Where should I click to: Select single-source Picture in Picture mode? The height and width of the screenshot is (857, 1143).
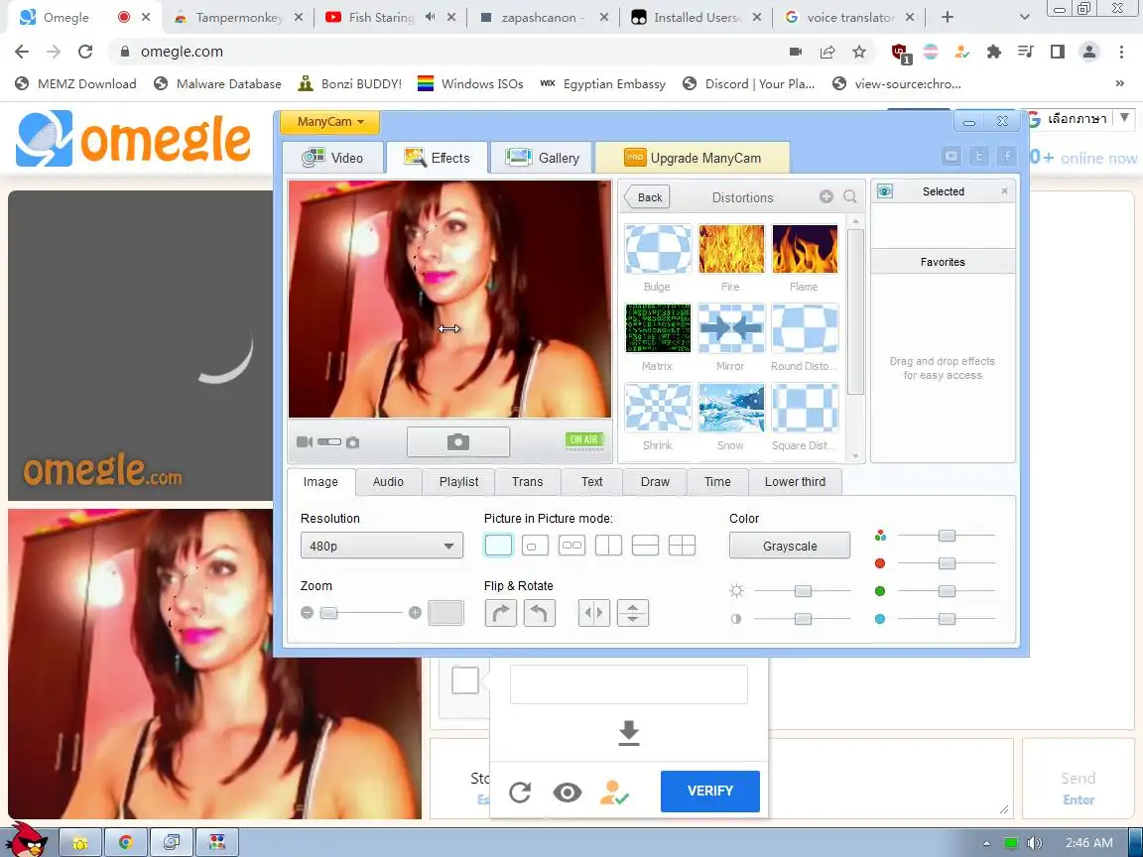pyautogui.click(x=499, y=546)
